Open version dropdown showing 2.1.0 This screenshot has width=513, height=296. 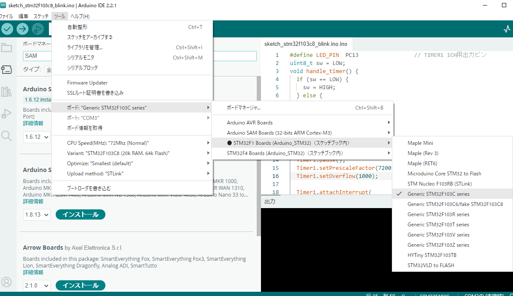[37, 285]
